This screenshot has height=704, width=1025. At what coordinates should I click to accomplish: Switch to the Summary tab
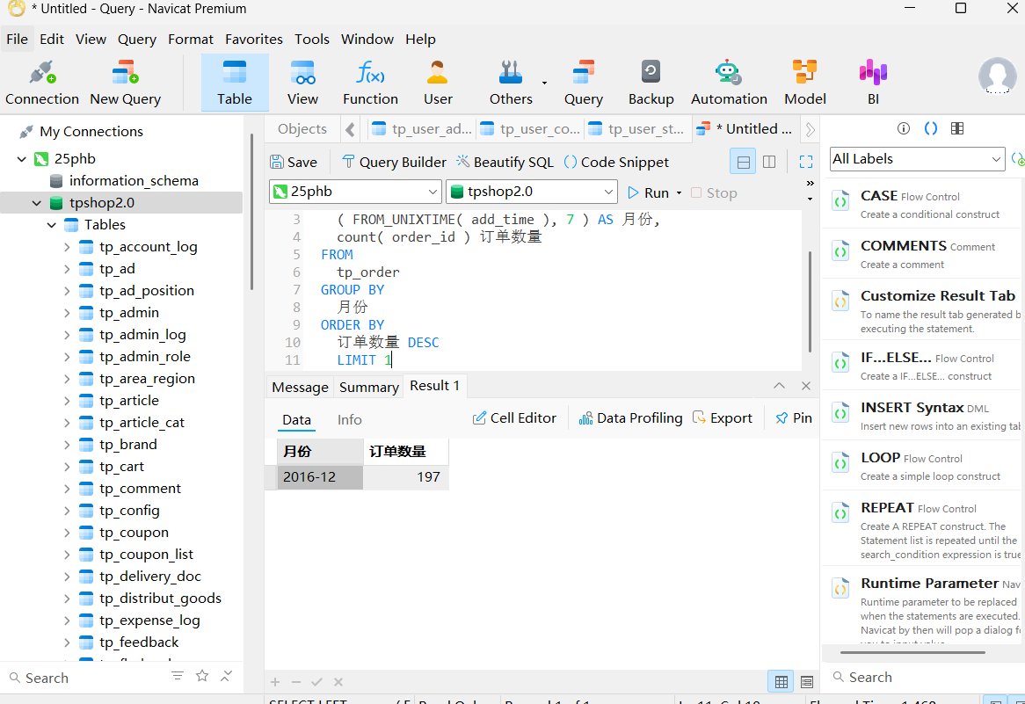(368, 387)
